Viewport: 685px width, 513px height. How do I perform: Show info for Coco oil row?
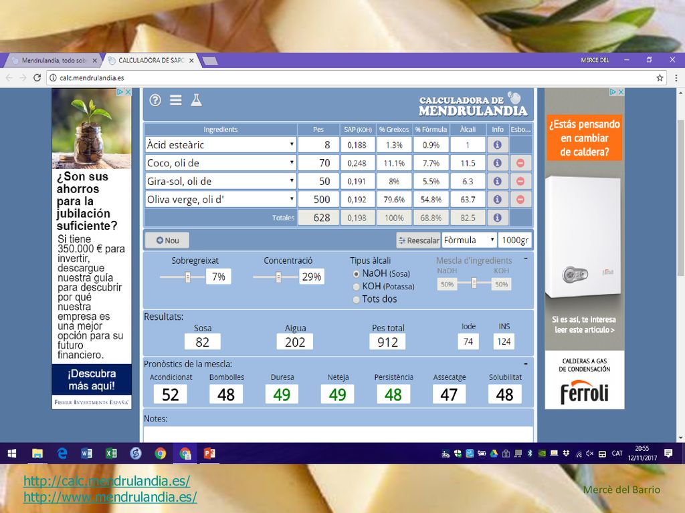click(497, 163)
